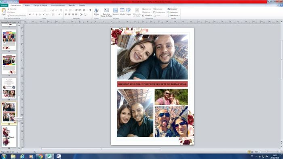Click the red thank-you text banner
283x159 pixels.
click(x=152, y=84)
